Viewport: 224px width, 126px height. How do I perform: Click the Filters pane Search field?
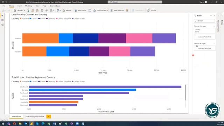click(204, 21)
